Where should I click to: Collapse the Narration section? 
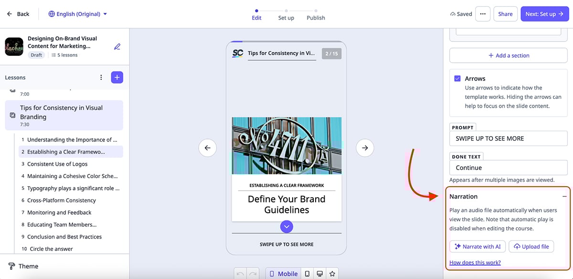tap(563, 196)
